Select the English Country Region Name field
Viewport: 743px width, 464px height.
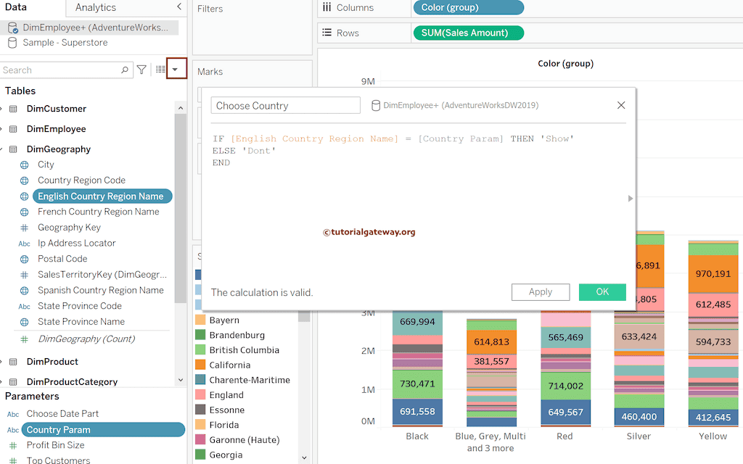tap(102, 196)
